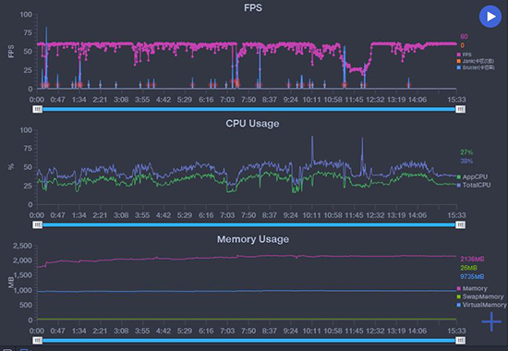Toggle VirtualMemory legend entry

pyautogui.click(x=481, y=305)
